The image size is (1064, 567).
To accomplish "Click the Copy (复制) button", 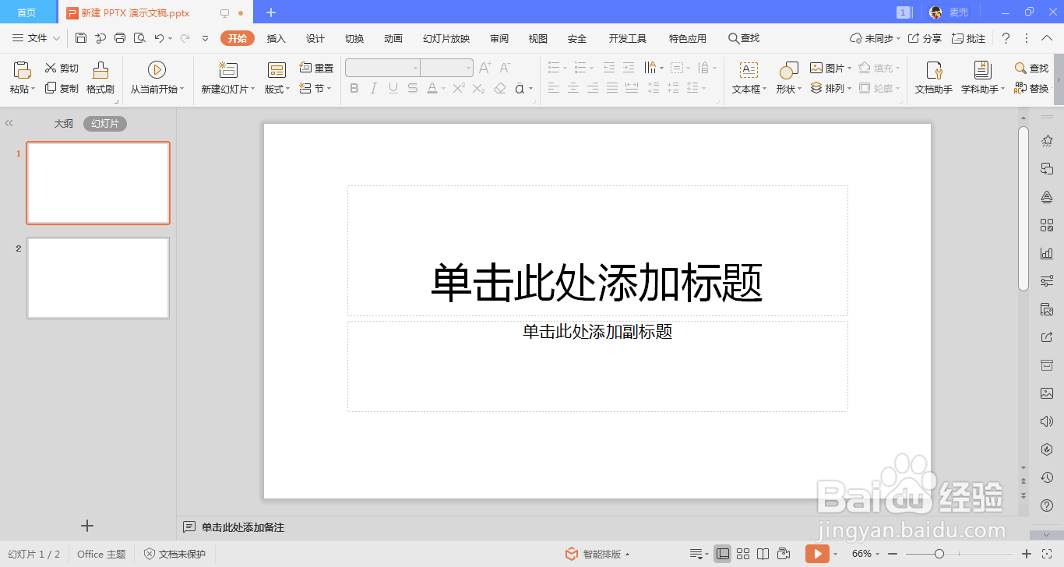I will tap(62, 88).
